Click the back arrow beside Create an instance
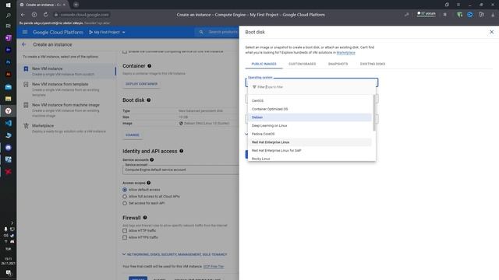 tap(24, 44)
